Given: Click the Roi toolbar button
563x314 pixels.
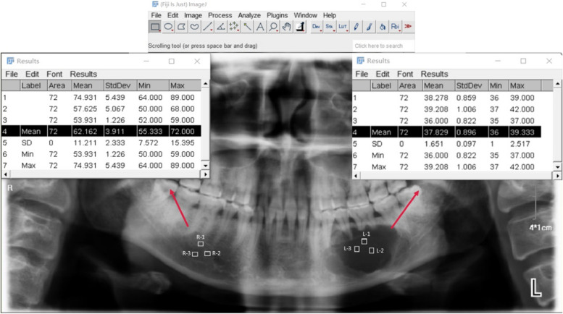Looking at the screenshot, I should pyautogui.click(x=395, y=27).
